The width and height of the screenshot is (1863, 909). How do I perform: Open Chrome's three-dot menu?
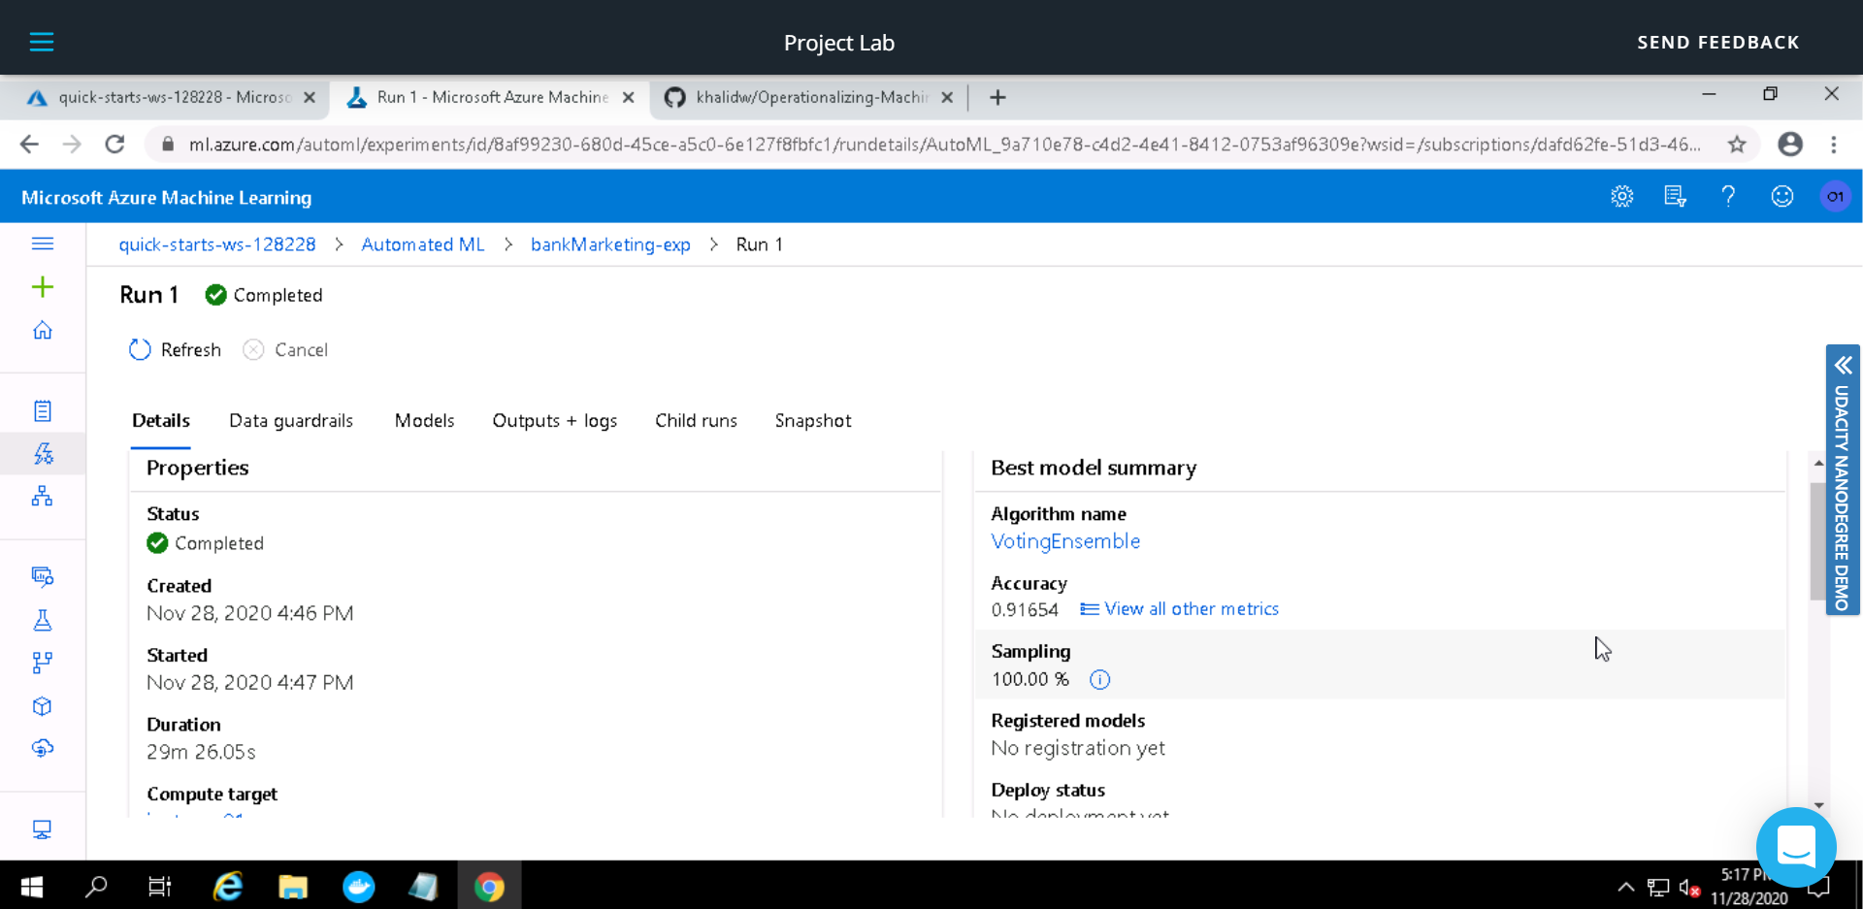click(1834, 145)
